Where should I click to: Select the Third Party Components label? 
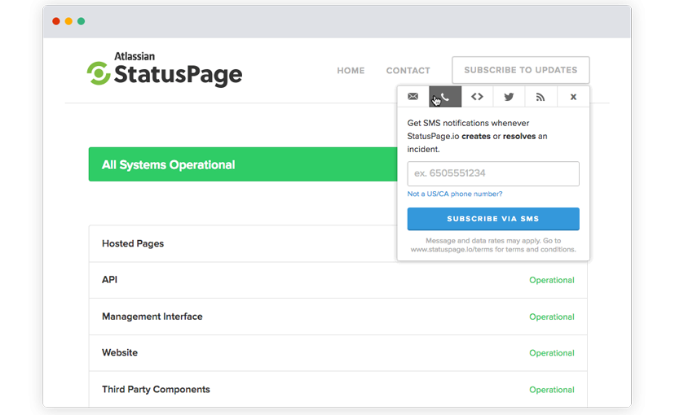[x=156, y=389]
